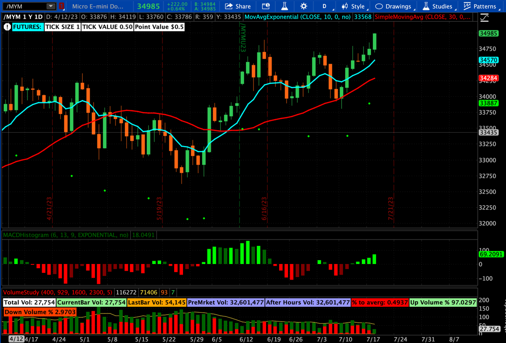Click After Hours Vol label
Screen dimensions: 506x343
(308, 302)
